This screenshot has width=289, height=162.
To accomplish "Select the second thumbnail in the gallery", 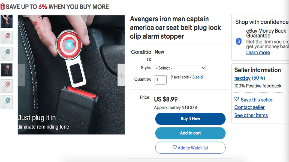I will click(x=7, y=38).
